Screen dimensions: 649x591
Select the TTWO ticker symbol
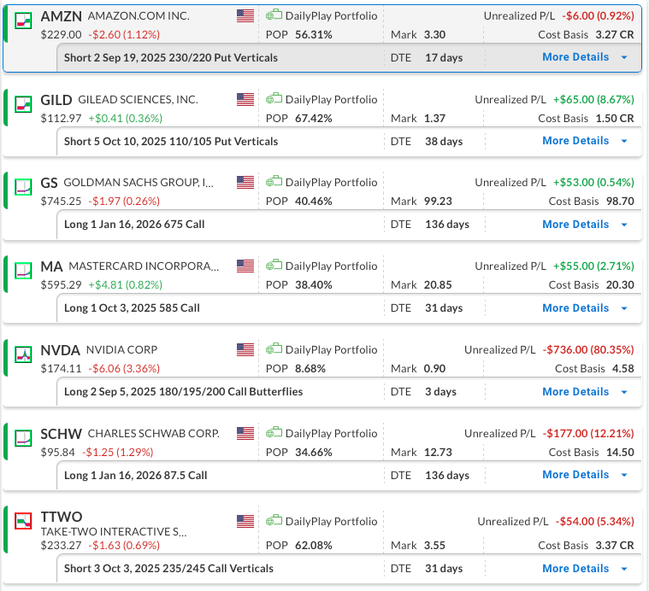tap(62, 517)
